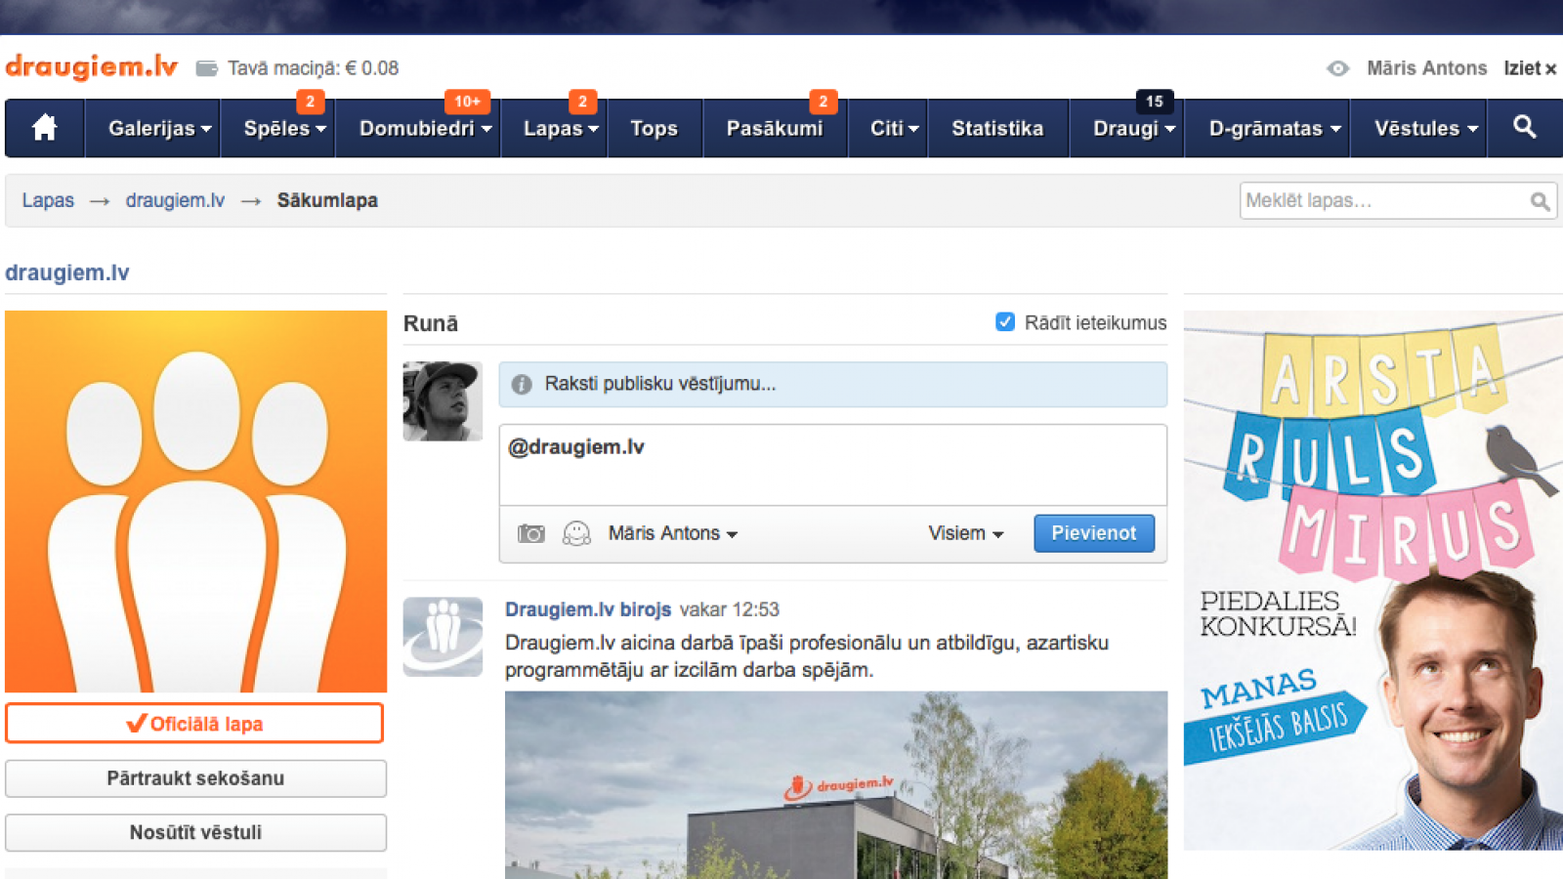
Task: Click the Sākumlapa breadcrumb text
Action: 327,200
